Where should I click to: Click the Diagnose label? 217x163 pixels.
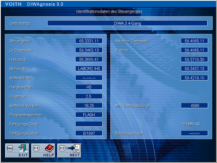tap(18, 96)
